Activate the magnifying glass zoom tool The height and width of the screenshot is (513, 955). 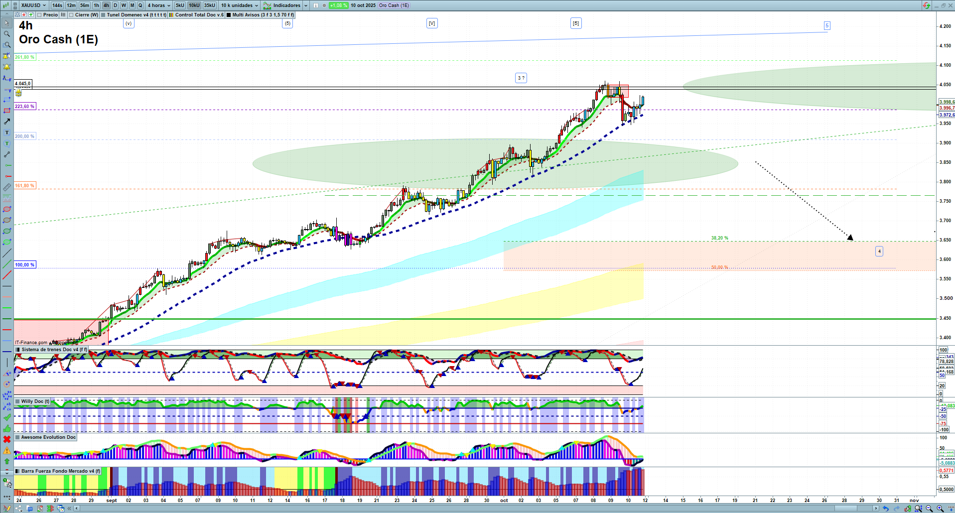7,34
